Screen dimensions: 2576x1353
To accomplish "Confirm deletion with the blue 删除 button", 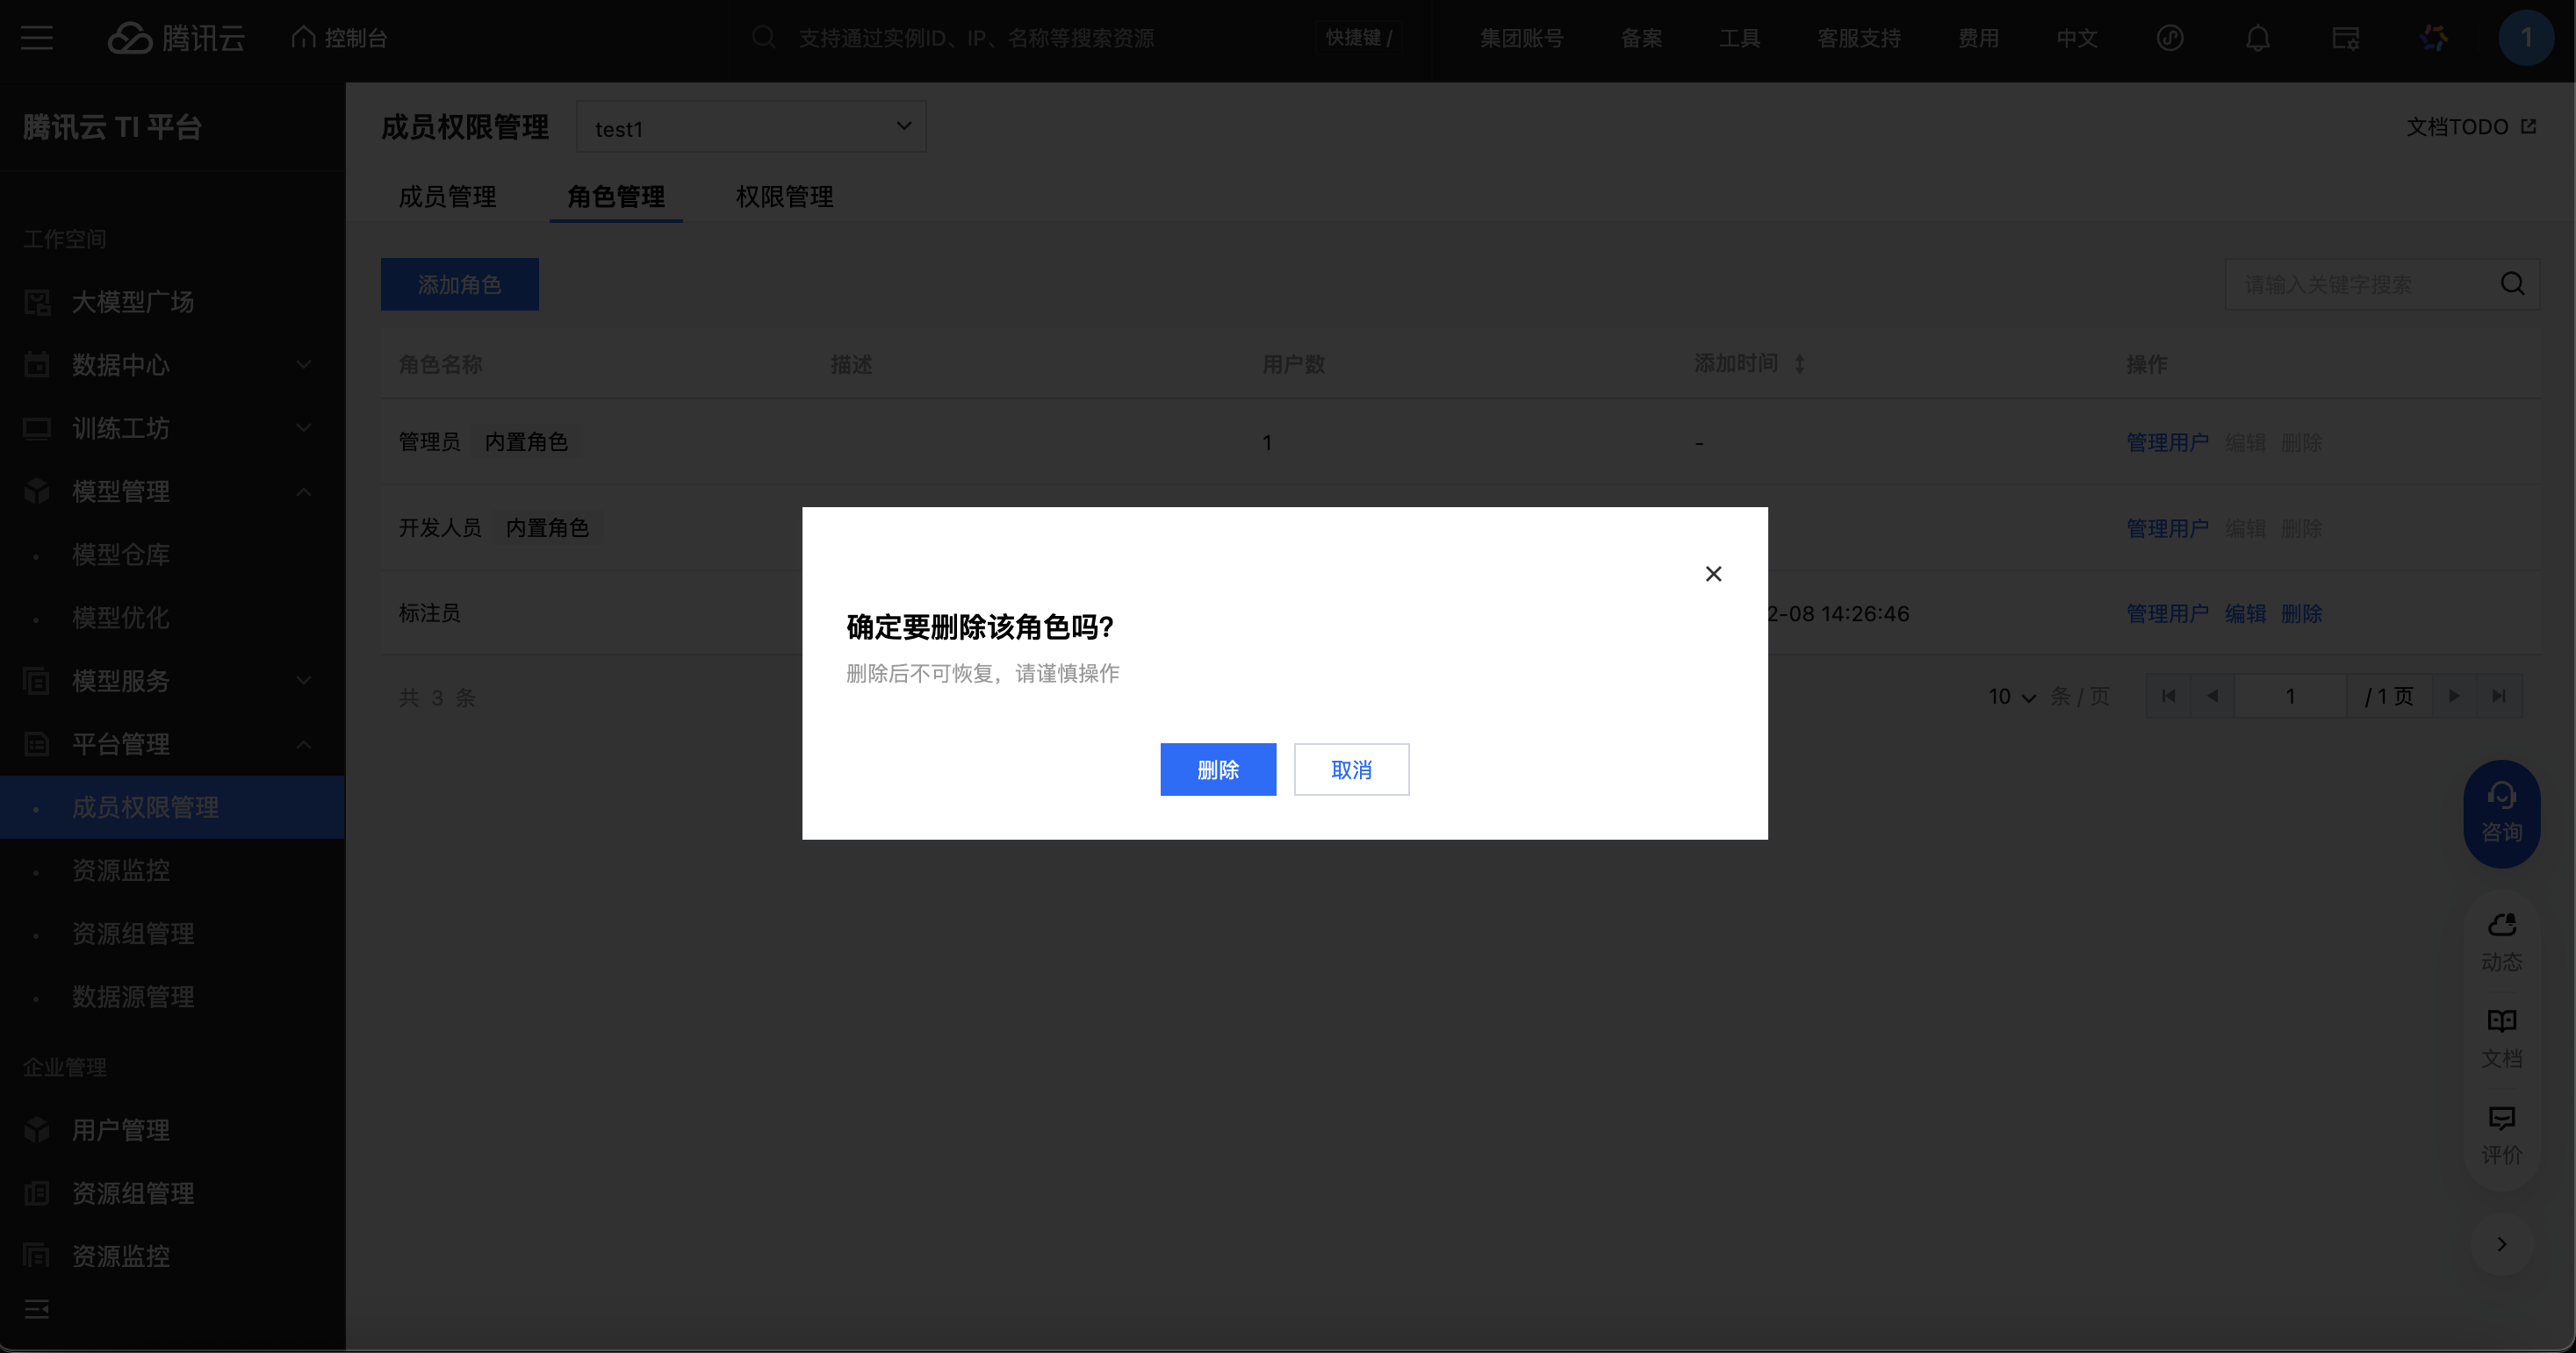I will tap(1217, 770).
